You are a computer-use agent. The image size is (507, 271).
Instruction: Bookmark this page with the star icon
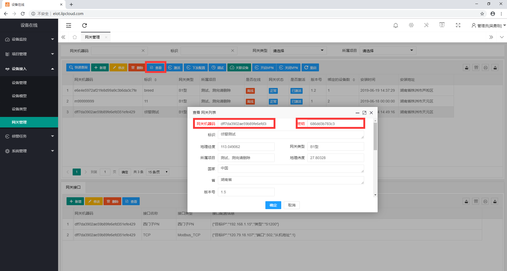coord(482,14)
